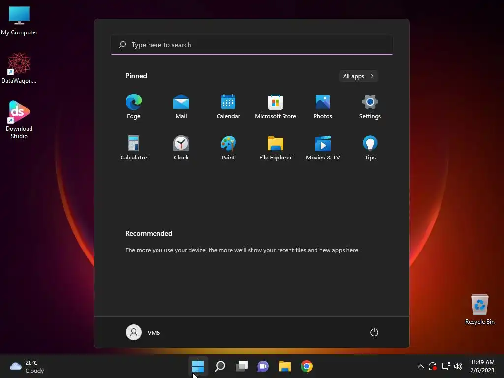Launch the Mail app
The image size is (504, 378).
click(181, 106)
